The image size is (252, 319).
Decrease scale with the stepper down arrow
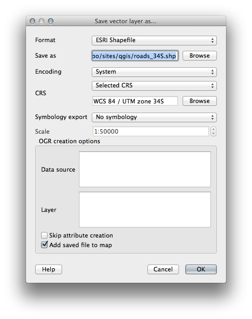[x=213, y=134]
